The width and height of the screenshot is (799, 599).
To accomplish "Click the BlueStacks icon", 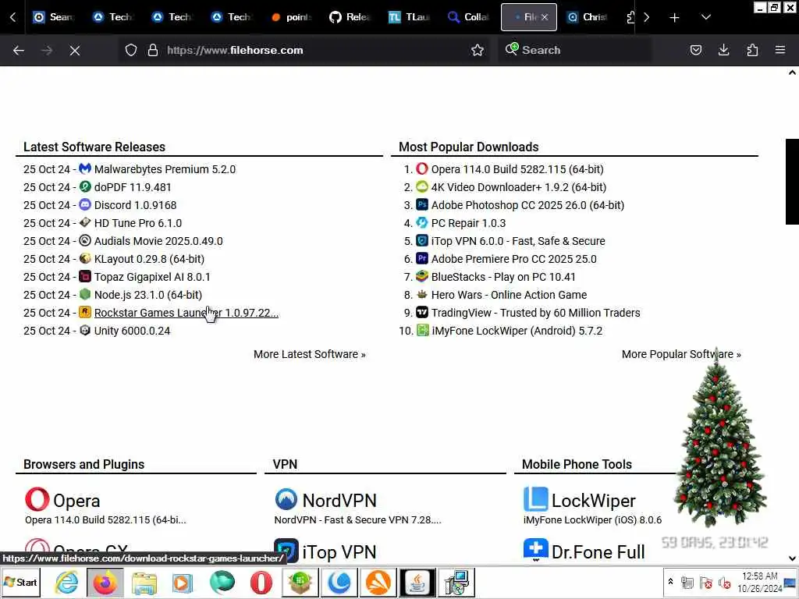I will pyautogui.click(x=422, y=277).
